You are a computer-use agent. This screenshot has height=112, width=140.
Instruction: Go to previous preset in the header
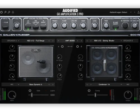click(x=131, y=12)
